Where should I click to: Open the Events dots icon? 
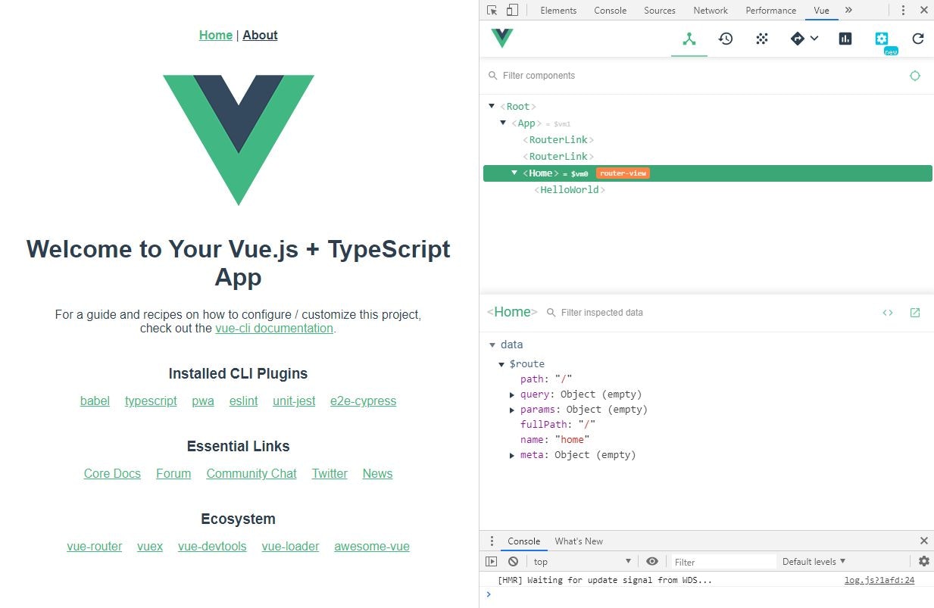[x=762, y=39]
